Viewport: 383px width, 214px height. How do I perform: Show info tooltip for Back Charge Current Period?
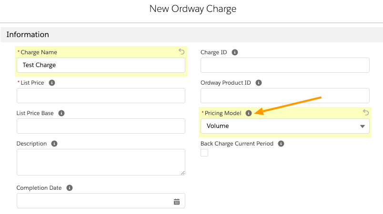tap(281, 144)
